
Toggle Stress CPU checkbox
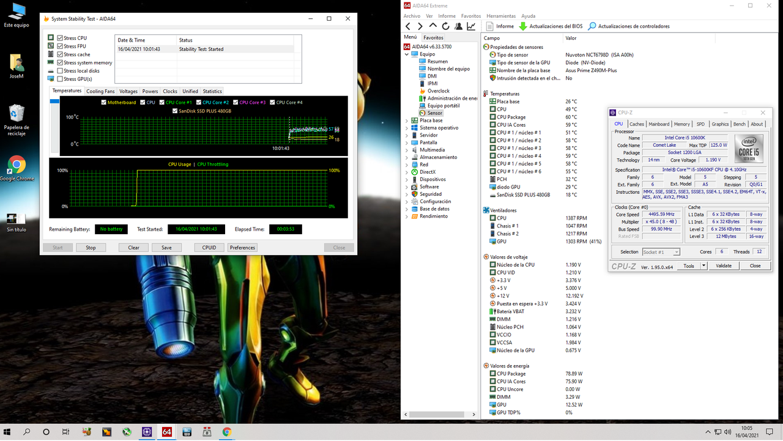point(60,38)
